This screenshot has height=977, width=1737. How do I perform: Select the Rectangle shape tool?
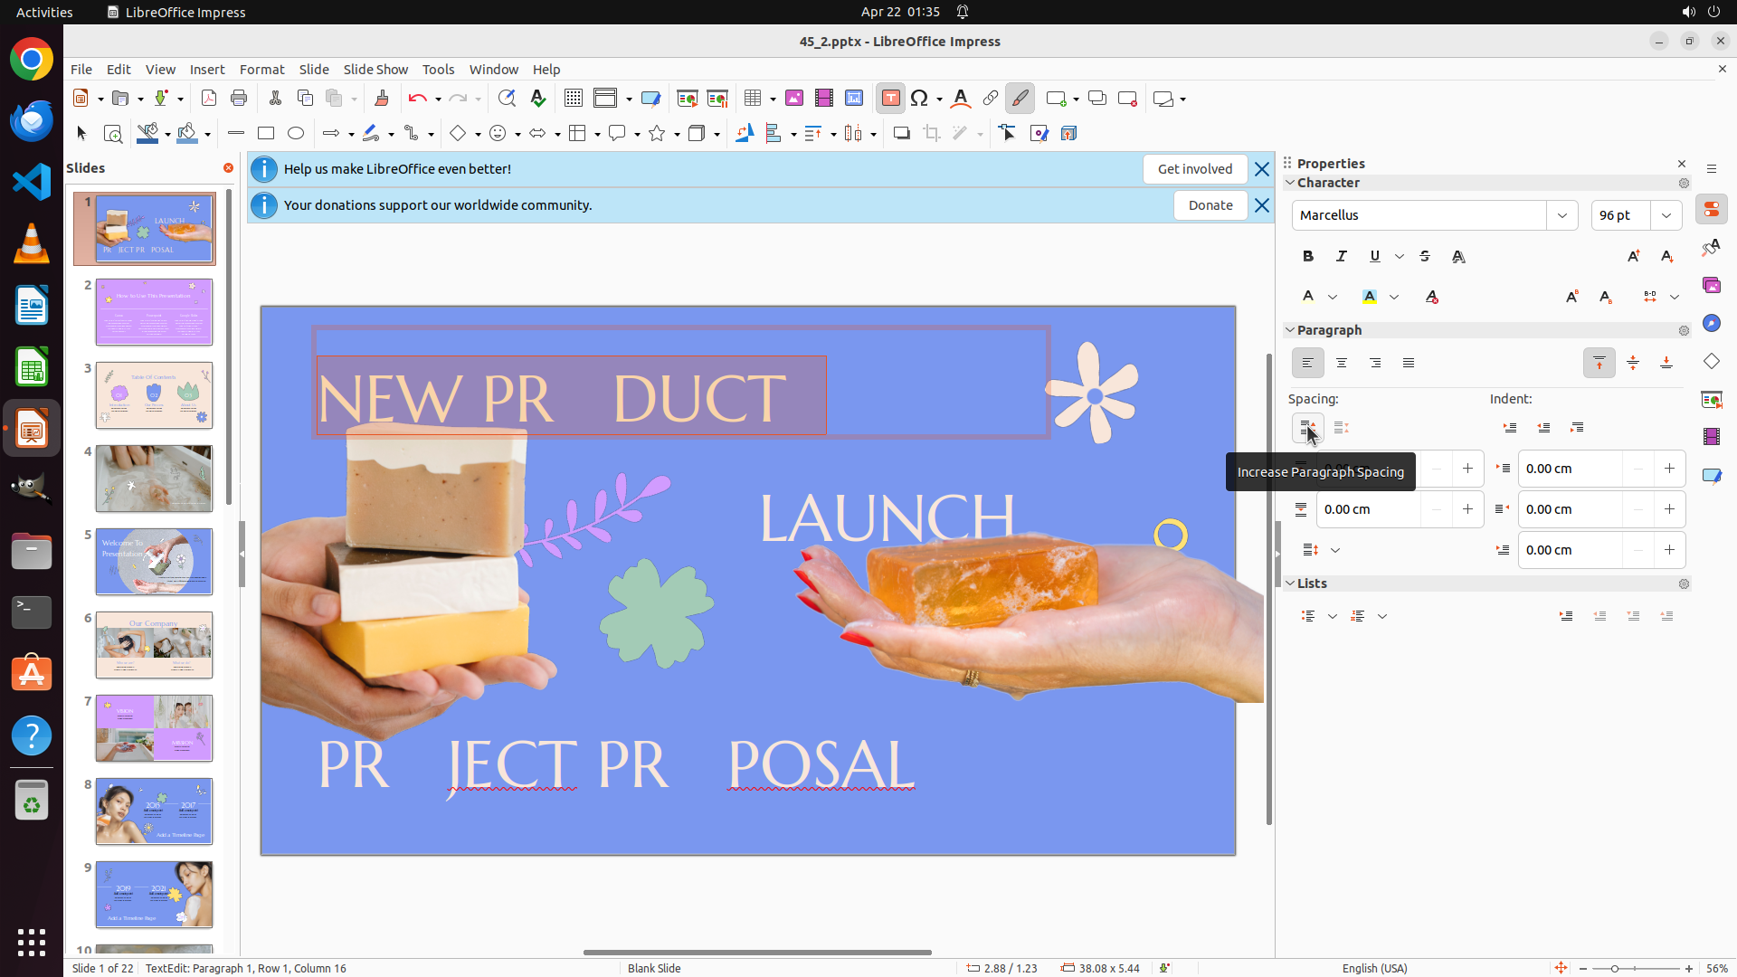[266, 134]
